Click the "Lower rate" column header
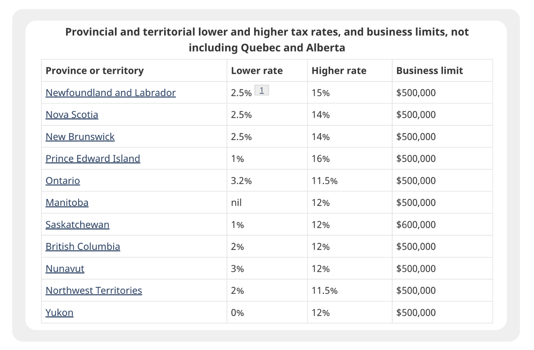This screenshot has width=534, height=350. pyautogui.click(x=257, y=71)
